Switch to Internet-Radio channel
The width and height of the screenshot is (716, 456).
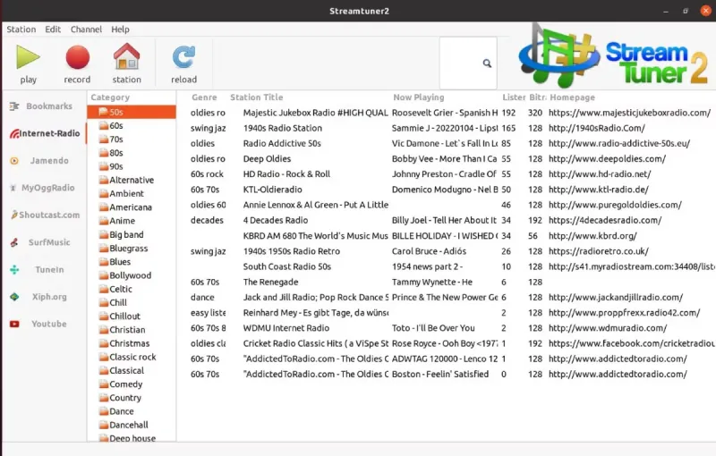[45, 133]
